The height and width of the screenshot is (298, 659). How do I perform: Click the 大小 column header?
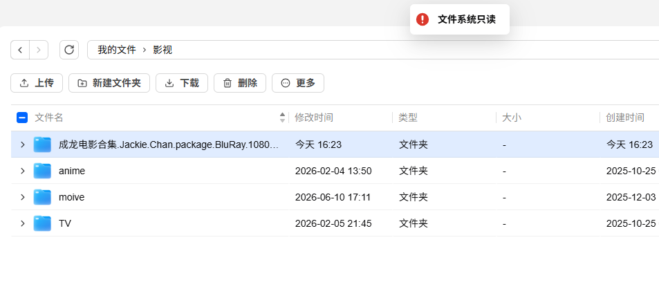(512, 118)
